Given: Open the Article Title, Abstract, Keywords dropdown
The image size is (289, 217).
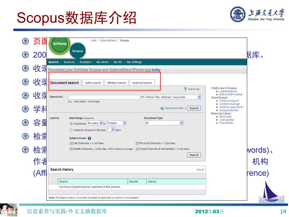Looking at the screenshot, I should 173,97.
